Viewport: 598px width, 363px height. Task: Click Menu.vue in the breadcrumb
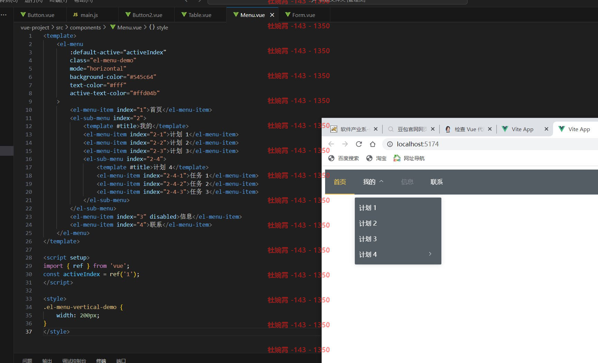click(129, 27)
